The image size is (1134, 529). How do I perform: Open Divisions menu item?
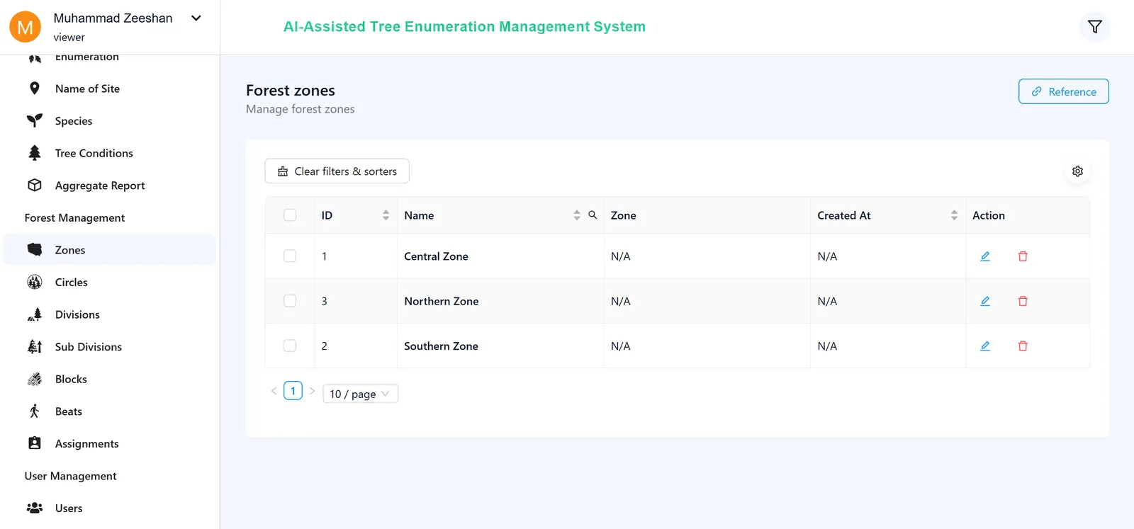pos(110,314)
